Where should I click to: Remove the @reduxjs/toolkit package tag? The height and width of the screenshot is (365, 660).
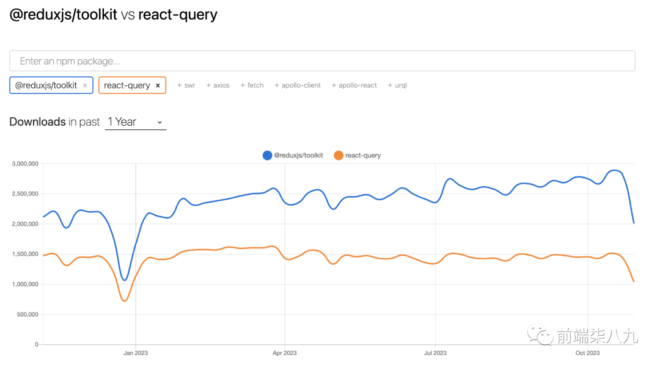coord(85,85)
